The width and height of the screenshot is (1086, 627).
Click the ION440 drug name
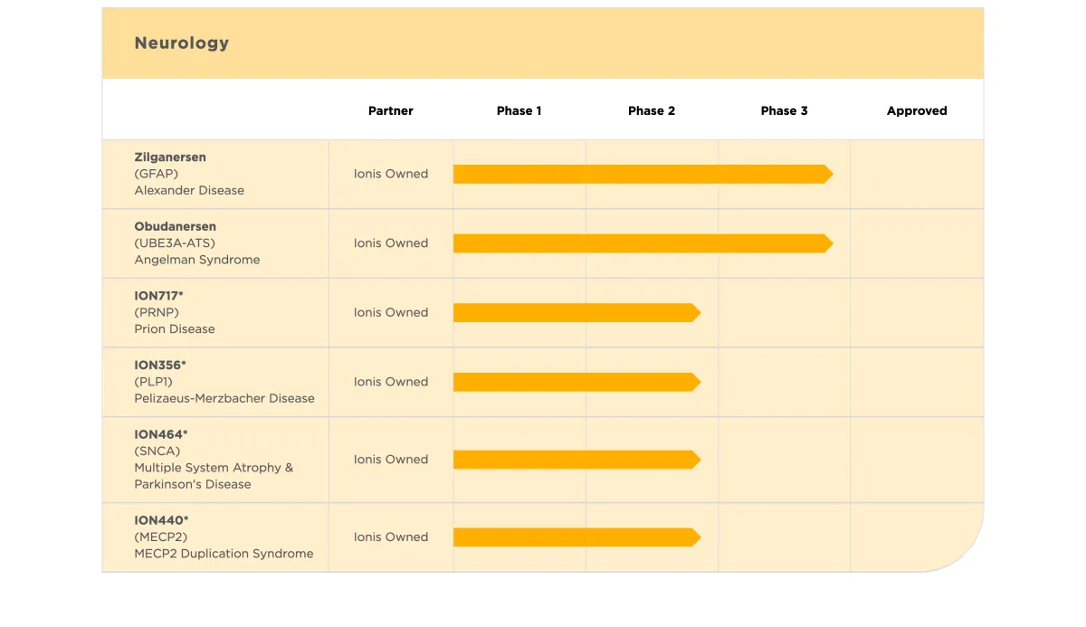(161, 520)
